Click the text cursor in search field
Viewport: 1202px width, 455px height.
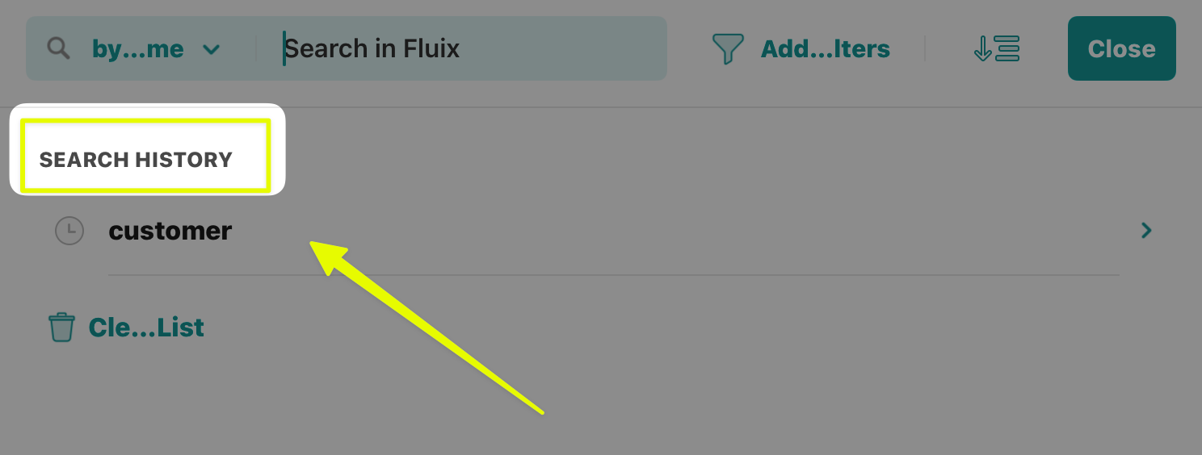(x=284, y=48)
